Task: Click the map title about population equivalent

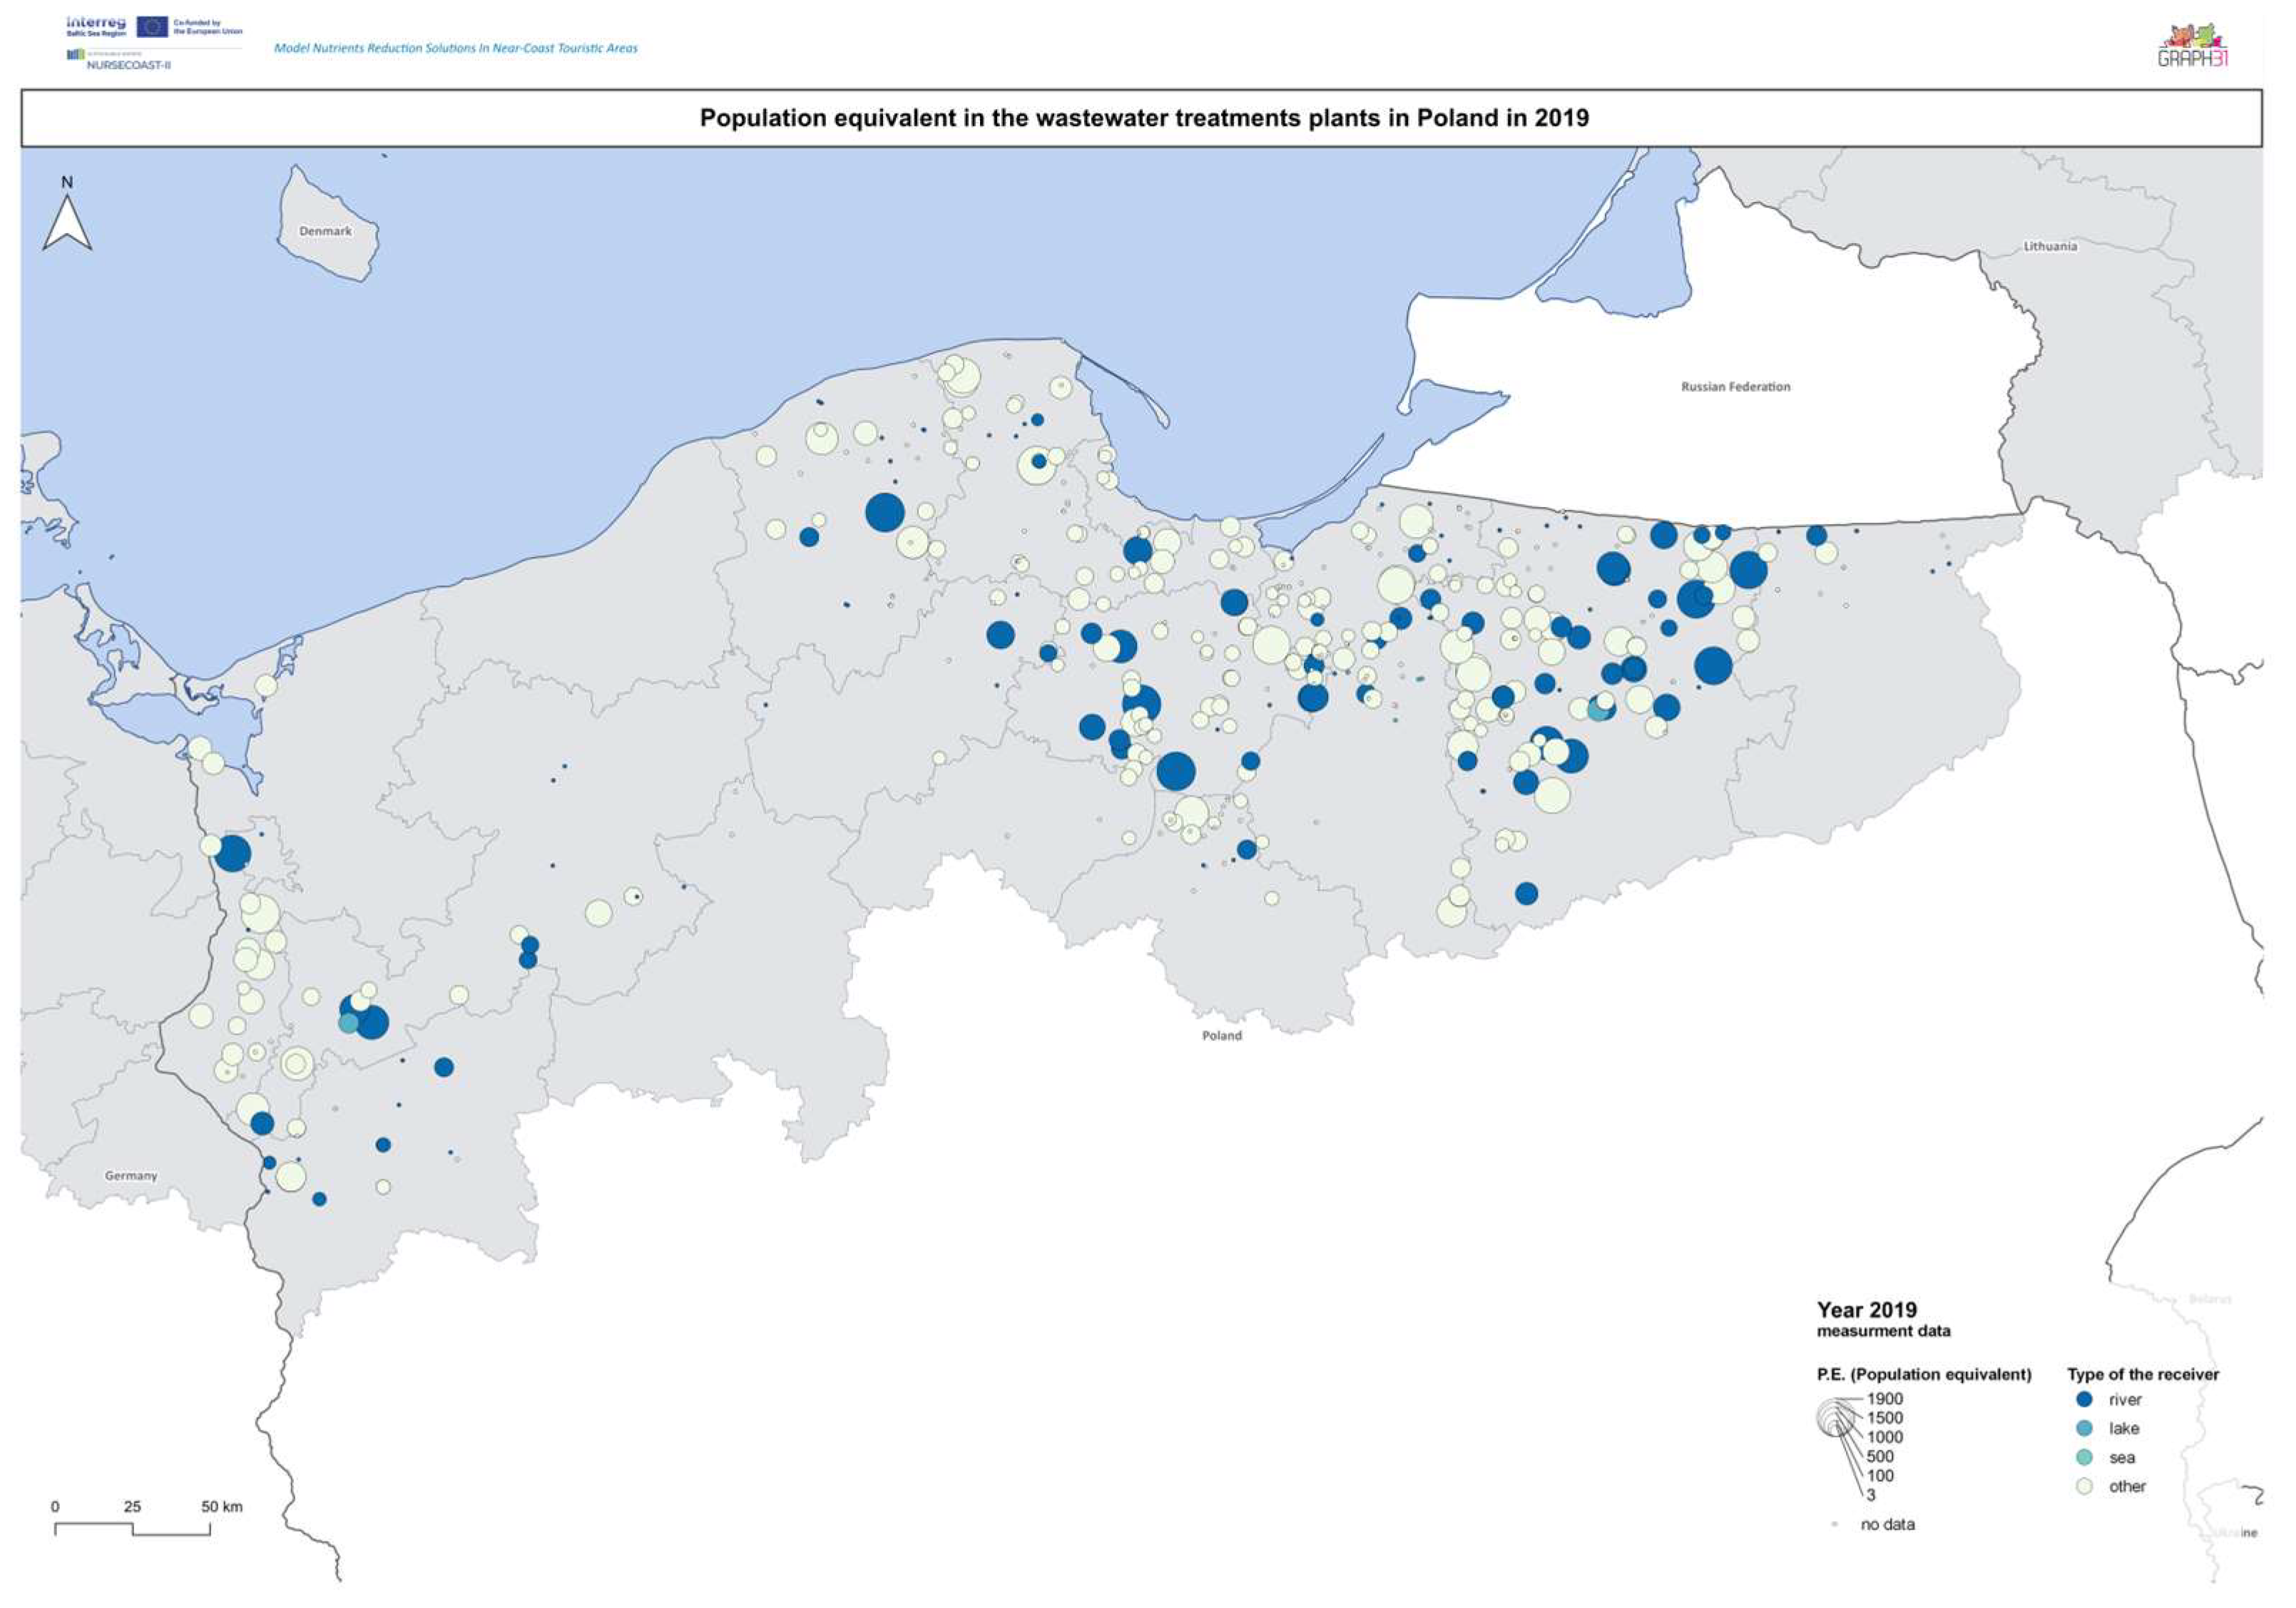Action: 1143,118
